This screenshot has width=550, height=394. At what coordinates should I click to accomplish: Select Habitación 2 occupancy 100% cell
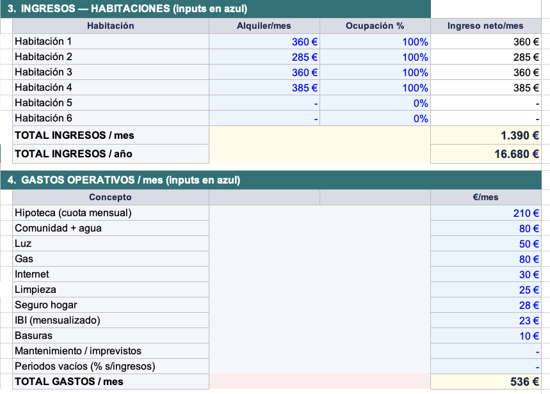(375, 57)
